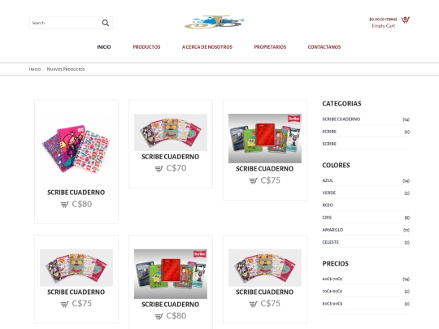Image resolution: width=439 pixels, height=329 pixels.
Task: Click cart icon beside top-row C$75 price
Action: tap(253, 180)
